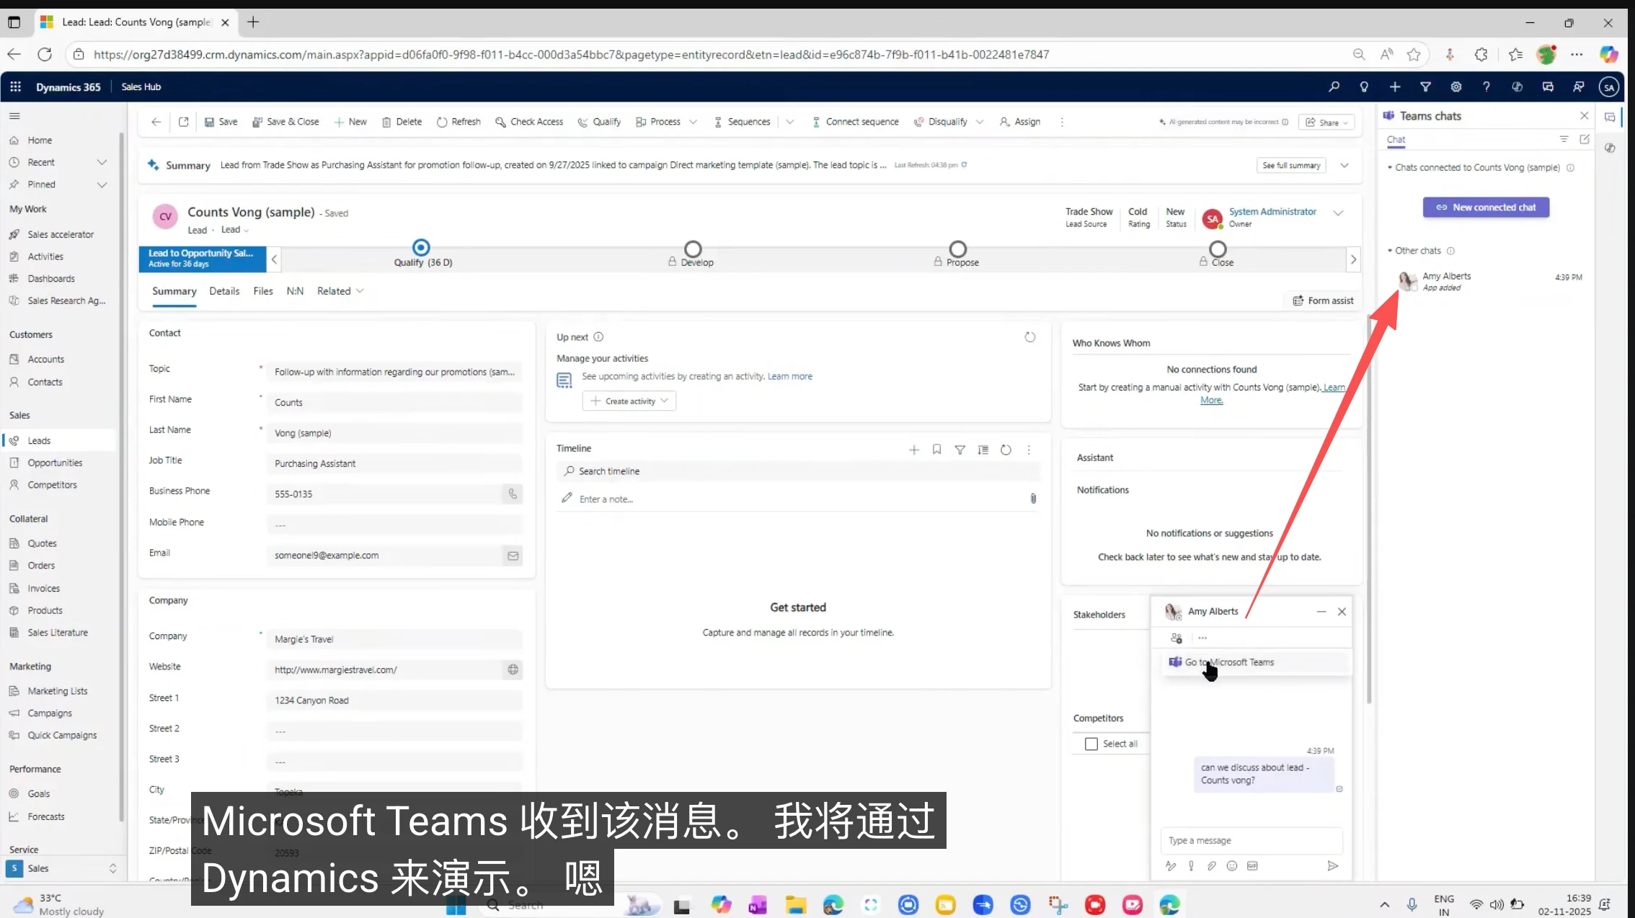This screenshot has height=918, width=1635.
Task: Refresh the timeline
Action: click(x=1006, y=450)
